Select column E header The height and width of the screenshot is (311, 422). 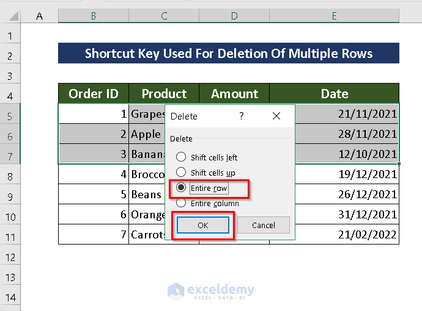pyautogui.click(x=335, y=16)
